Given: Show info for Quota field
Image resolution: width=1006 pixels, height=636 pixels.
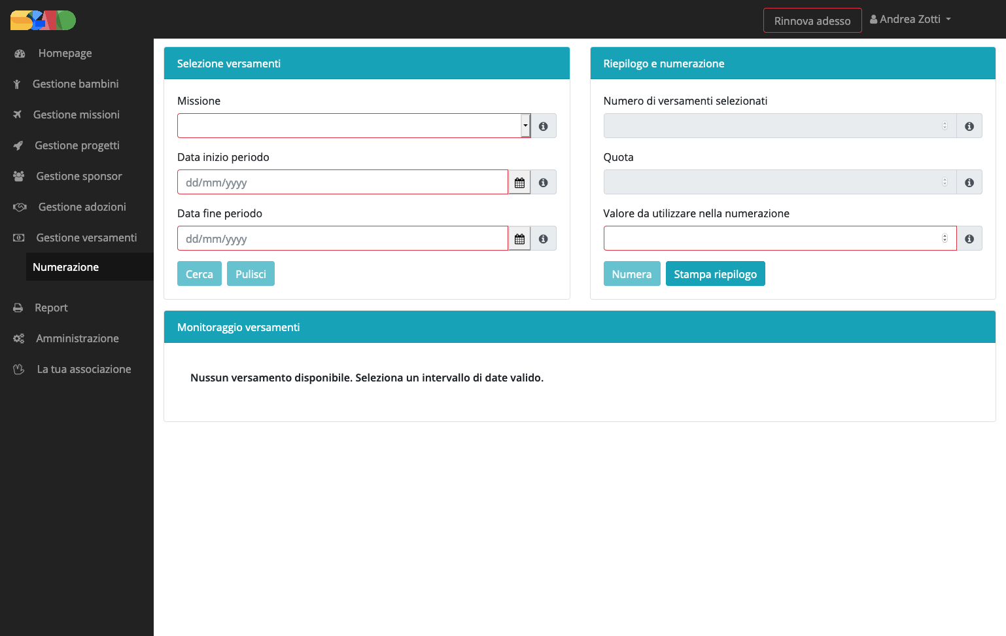Looking at the screenshot, I should pos(969,183).
